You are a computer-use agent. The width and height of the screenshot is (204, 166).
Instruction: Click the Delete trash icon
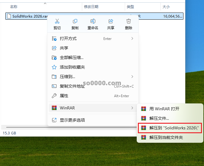(x=129, y=21)
